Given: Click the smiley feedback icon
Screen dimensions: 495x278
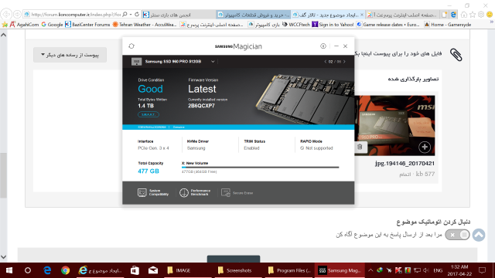Looking at the screenshot, I should coord(490,15).
